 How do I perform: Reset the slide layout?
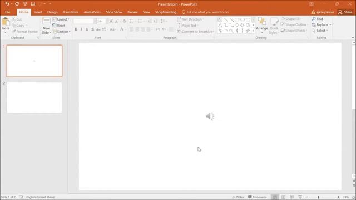59,26
